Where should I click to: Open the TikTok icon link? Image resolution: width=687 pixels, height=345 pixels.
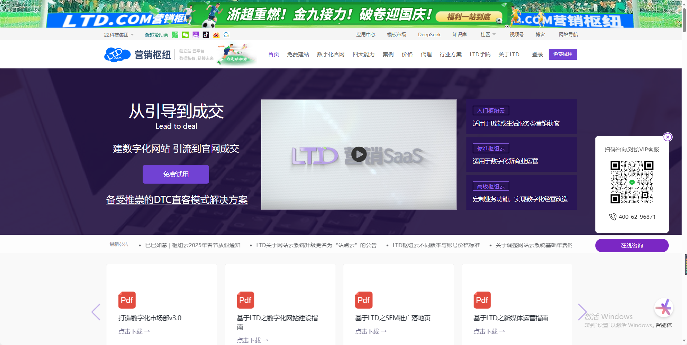[x=206, y=35]
